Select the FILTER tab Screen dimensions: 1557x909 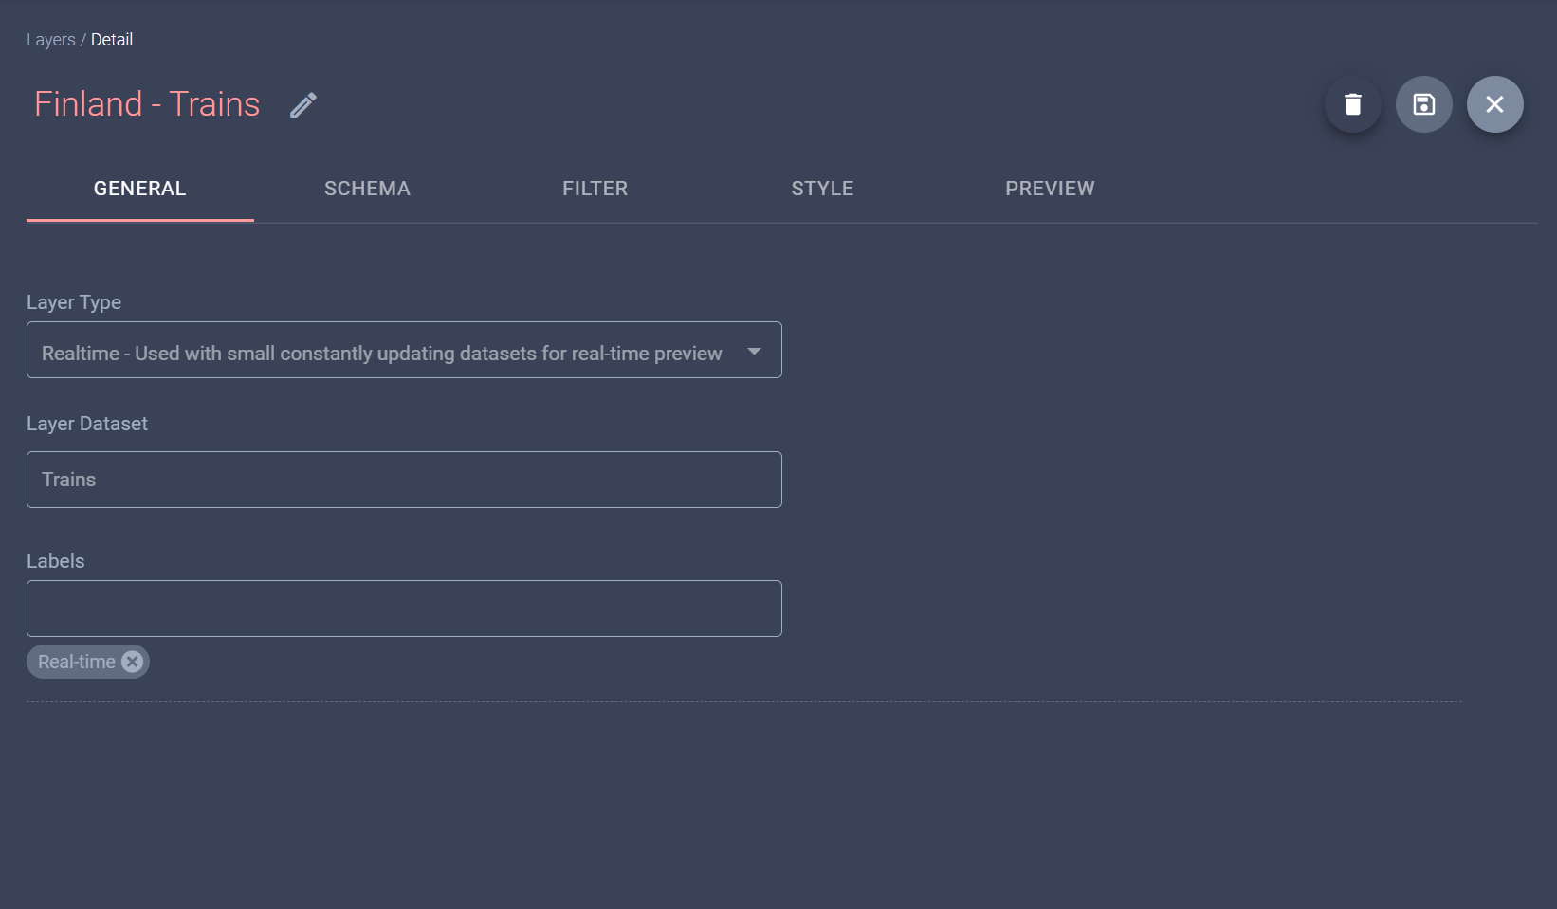(x=595, y=189)
